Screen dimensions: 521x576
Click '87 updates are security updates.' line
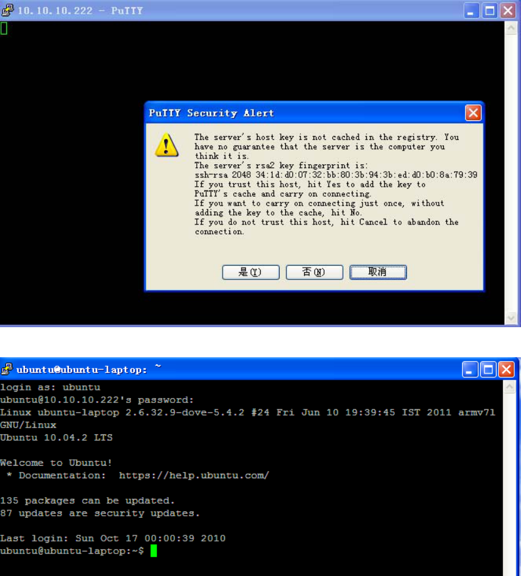pos(100,513)
